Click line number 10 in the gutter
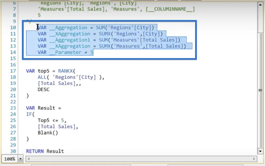This screenshot has width=265, height=166. 13,27
